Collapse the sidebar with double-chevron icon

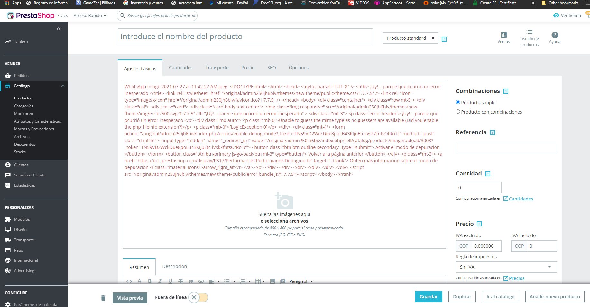pyautogui.click(x=59, y=29)
